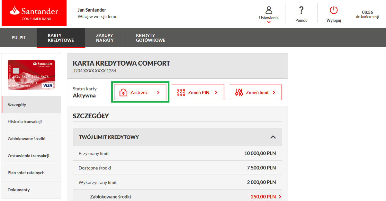The image size is (386, 201).
Task: Click the Santander Consumer Bank logo
Action: (x=34, y=13)
